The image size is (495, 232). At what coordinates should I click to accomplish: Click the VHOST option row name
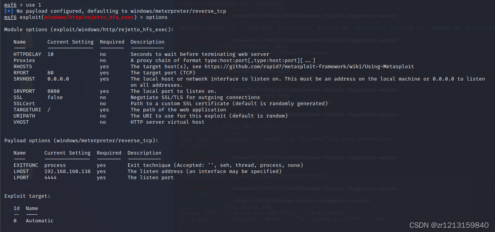click(x=21, y=122)
